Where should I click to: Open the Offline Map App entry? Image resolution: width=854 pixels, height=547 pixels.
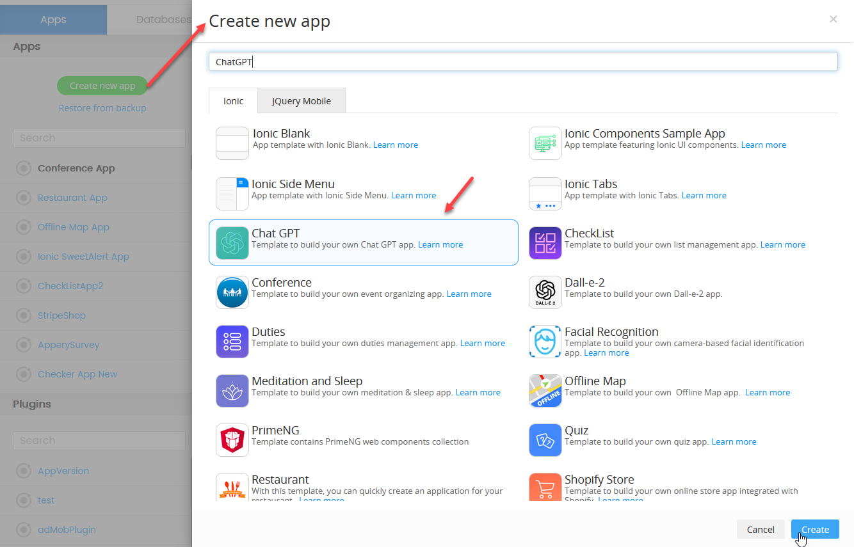pyautogui.click(x=74, y=227)
